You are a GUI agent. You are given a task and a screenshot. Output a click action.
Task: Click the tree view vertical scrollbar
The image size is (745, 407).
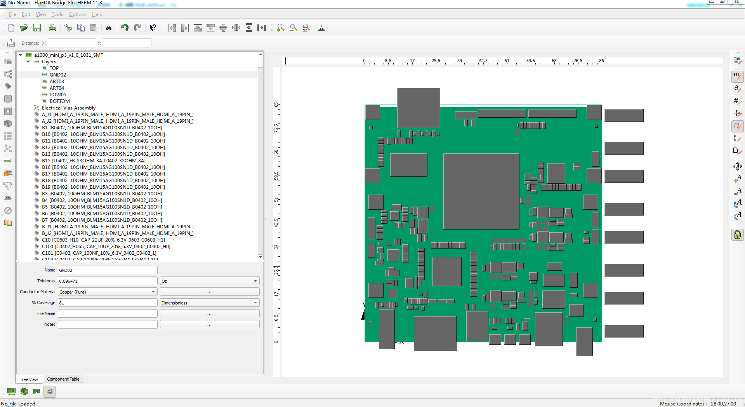point(260,155)
